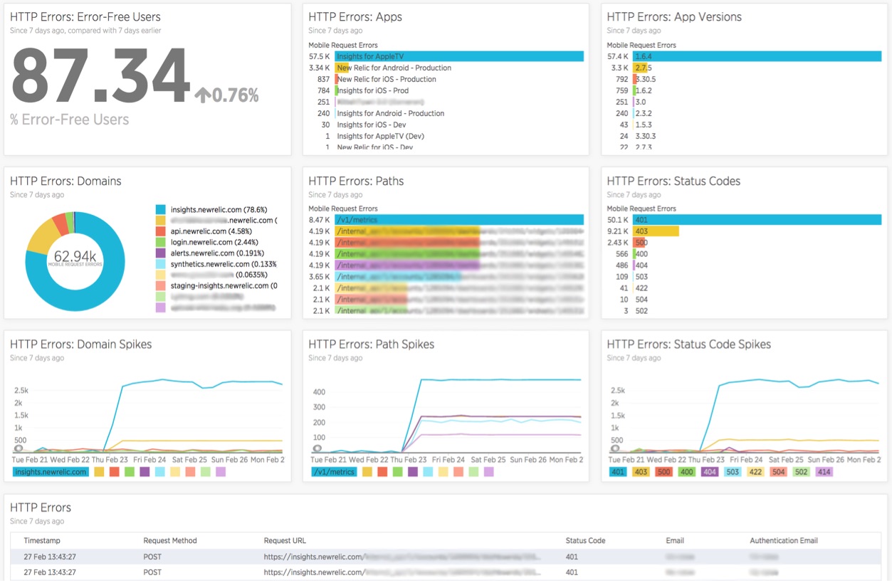Click the Authentication Email column header
Viewport: 892px width, 585px height.
(784, 541)
